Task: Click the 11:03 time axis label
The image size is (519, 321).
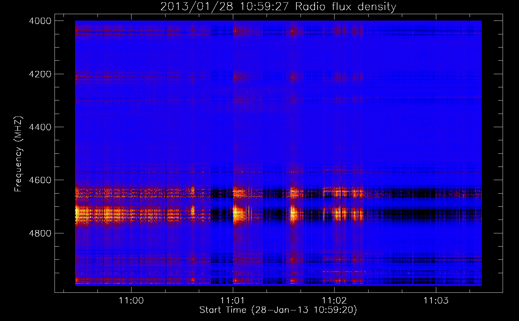Action: pyautogui.click(x=436, y=300)
